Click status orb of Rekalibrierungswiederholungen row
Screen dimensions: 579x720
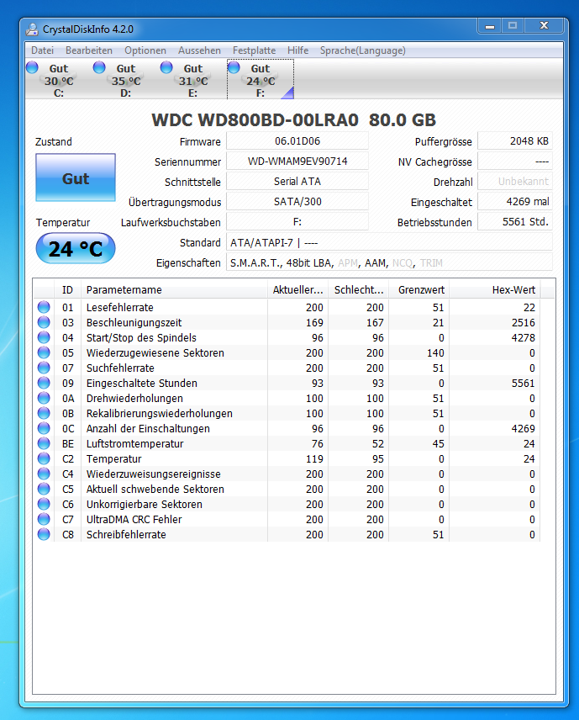click(x=44, y=413)
